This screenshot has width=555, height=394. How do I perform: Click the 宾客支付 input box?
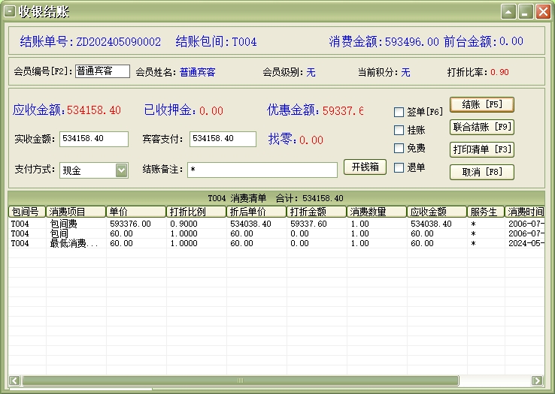point(223,139)
